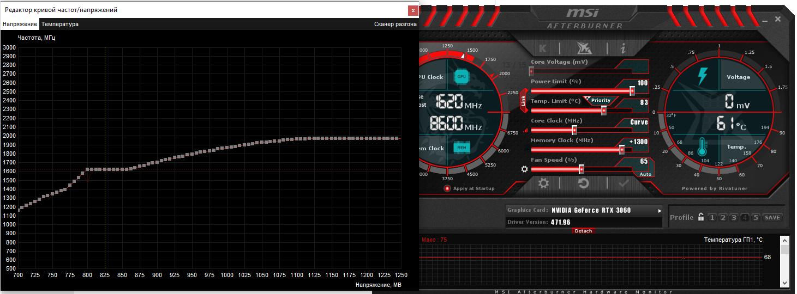Click the driver version 471.96 text
Screen dimensions: 797x294
tap(560, 222)
